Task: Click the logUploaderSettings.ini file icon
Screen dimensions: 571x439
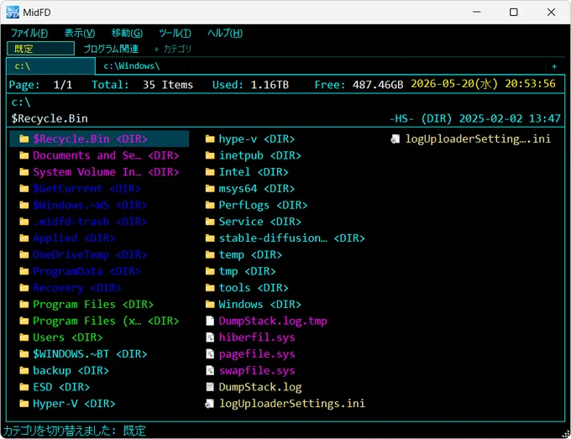Action: click(x=210, y=404)
